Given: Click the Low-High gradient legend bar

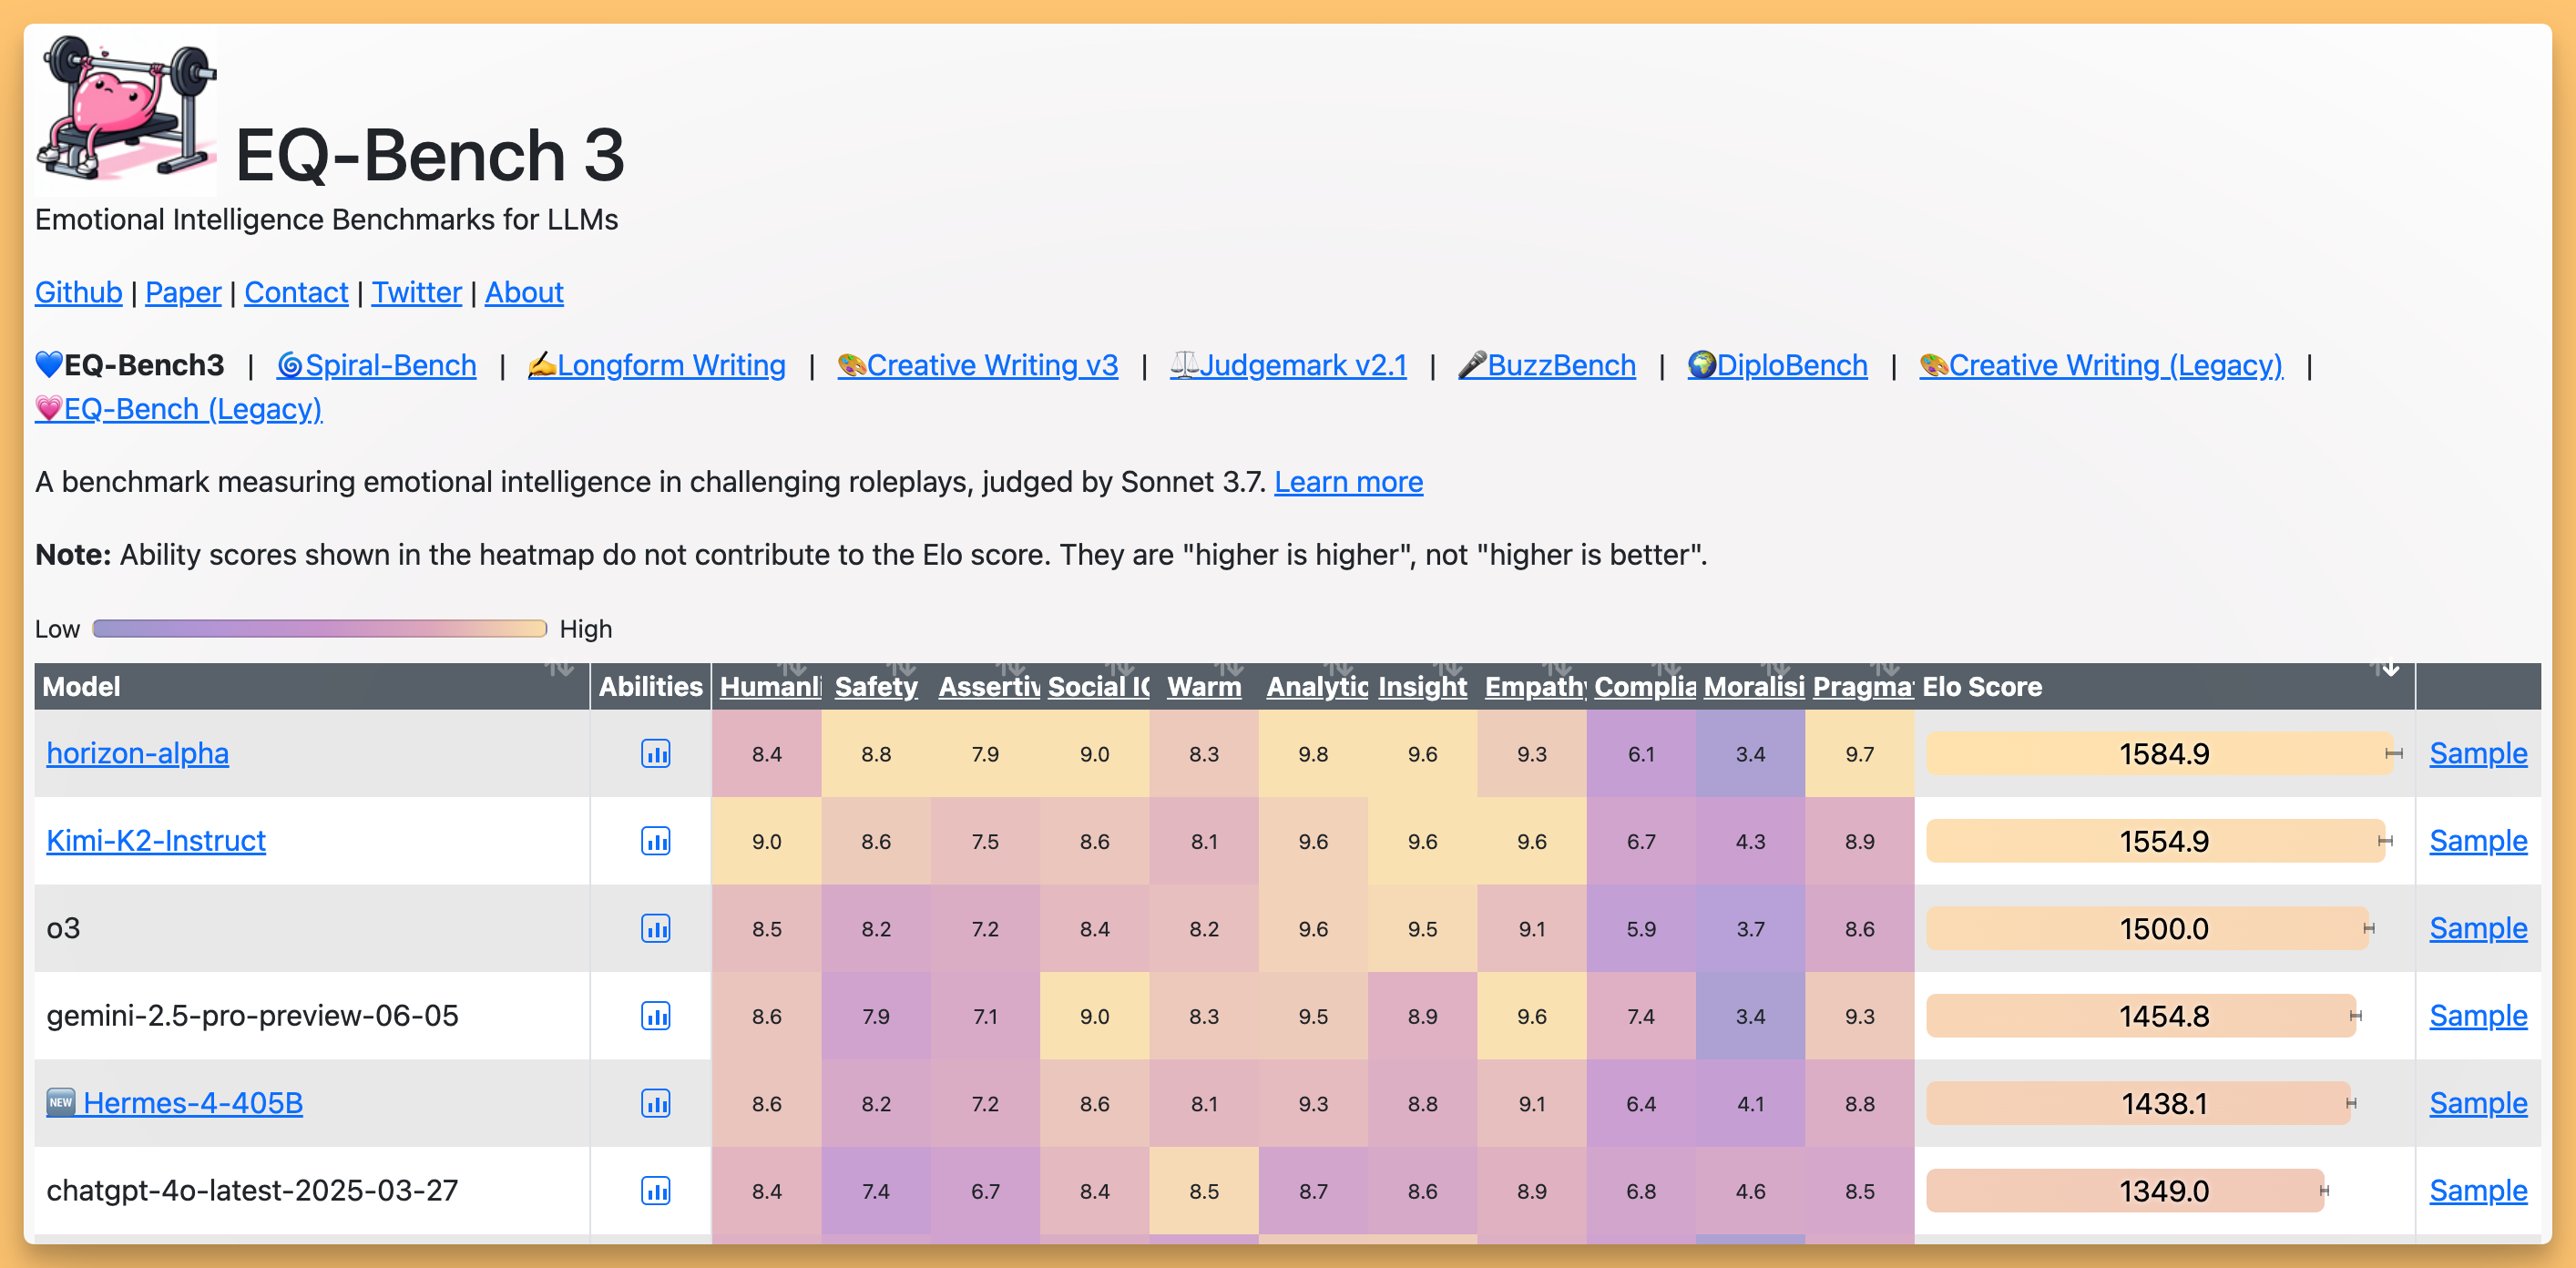Looking at the screenshot, I should click(319, 628).
